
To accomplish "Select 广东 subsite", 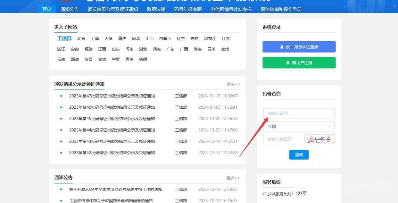I will [170, 49].
